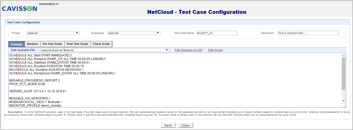Screen dimensions: 353x130
Task: Click the RampDown RAMP_DOWN schedule line
Action: 62,73
